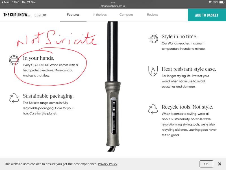Screen dimensions: 226x170
Task: Go to the Reviews tab
Action: [x=153, y=15]
